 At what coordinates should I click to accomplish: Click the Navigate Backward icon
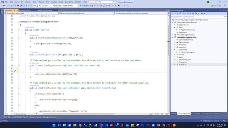(x=4, y=6)
